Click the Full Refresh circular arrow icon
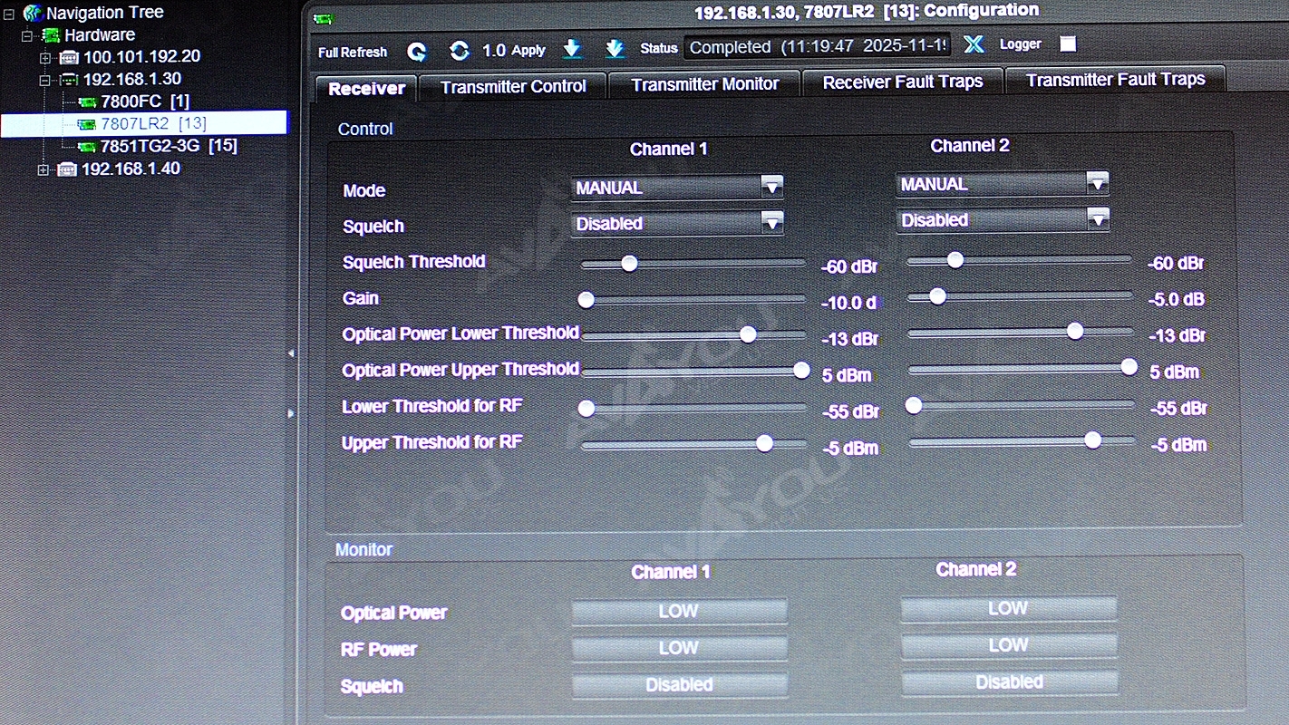 pyautogui.click(x=416, y=52)
